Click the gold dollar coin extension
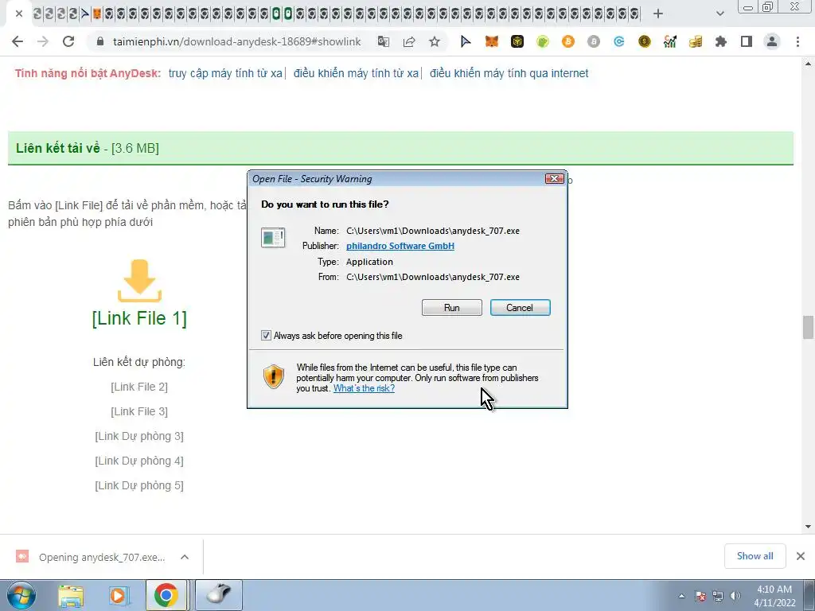Image resolution: width=815 pixels, height=611 pixels. point(645,41)
